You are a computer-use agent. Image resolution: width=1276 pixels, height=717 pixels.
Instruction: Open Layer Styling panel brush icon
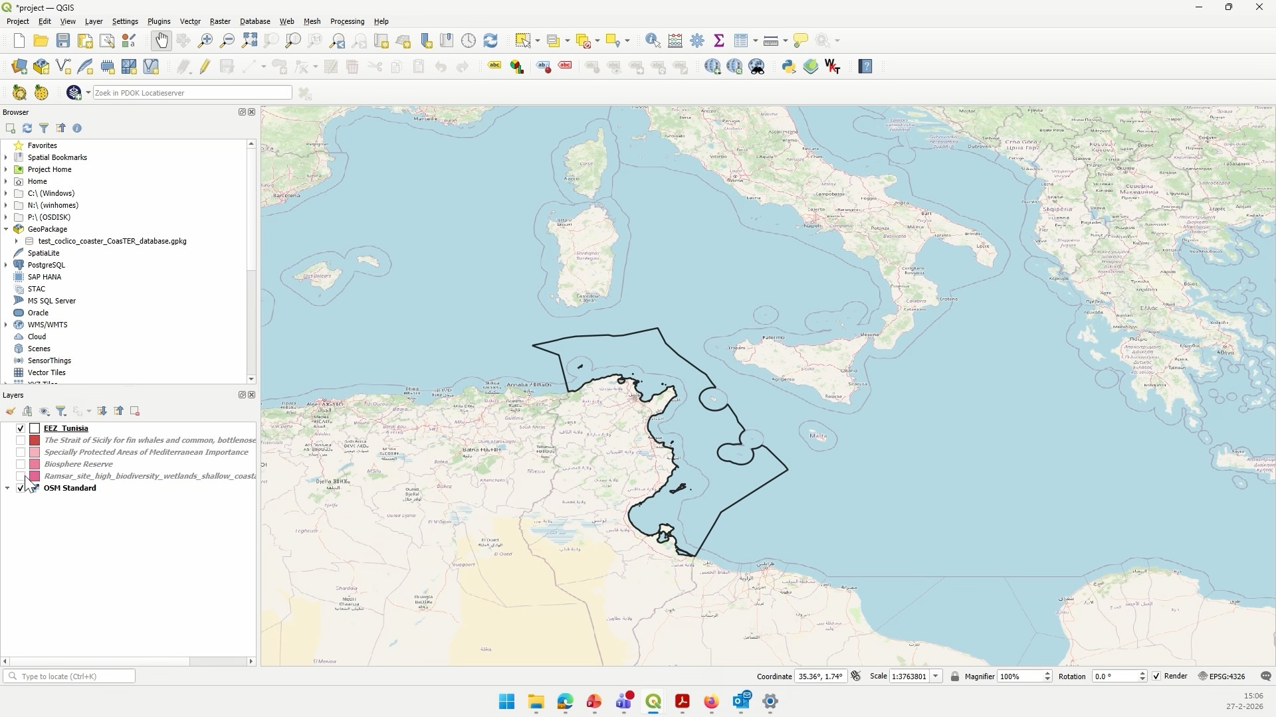coord(11,412)
